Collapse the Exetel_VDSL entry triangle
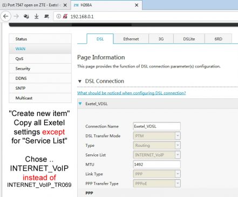Screen dimensions: 238x197 pyautogui.click(x=80, y=104)
